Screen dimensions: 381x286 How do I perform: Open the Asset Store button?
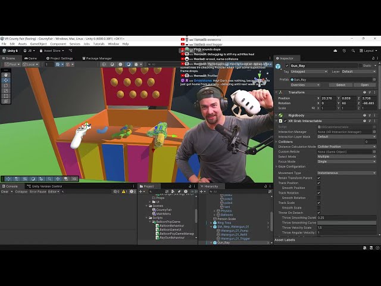tap(52, 51)
